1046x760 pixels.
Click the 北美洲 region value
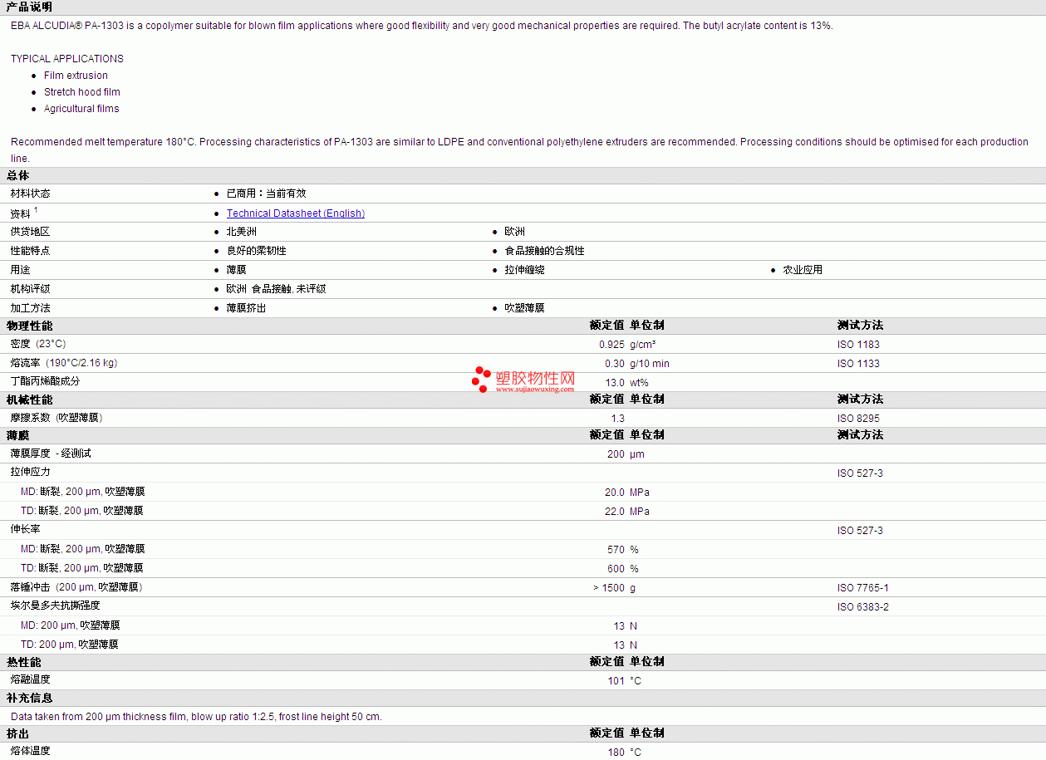pyautogui.click(x=242, y=232)
